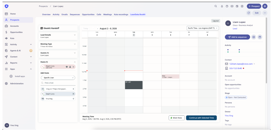Viewport: 273px width, 132px height.
Task: Switch to the Overview tab
Action: pyautogui.click(x=46, y=15)
